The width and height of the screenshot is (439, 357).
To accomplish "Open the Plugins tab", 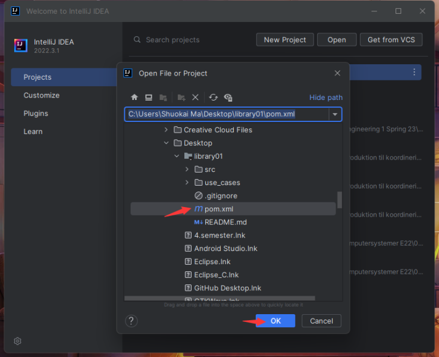I will click(36, 114).
